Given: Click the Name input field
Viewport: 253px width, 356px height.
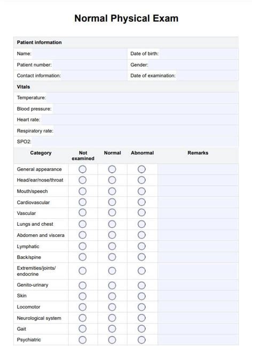Looking at the screenshot, I should 79,54.
